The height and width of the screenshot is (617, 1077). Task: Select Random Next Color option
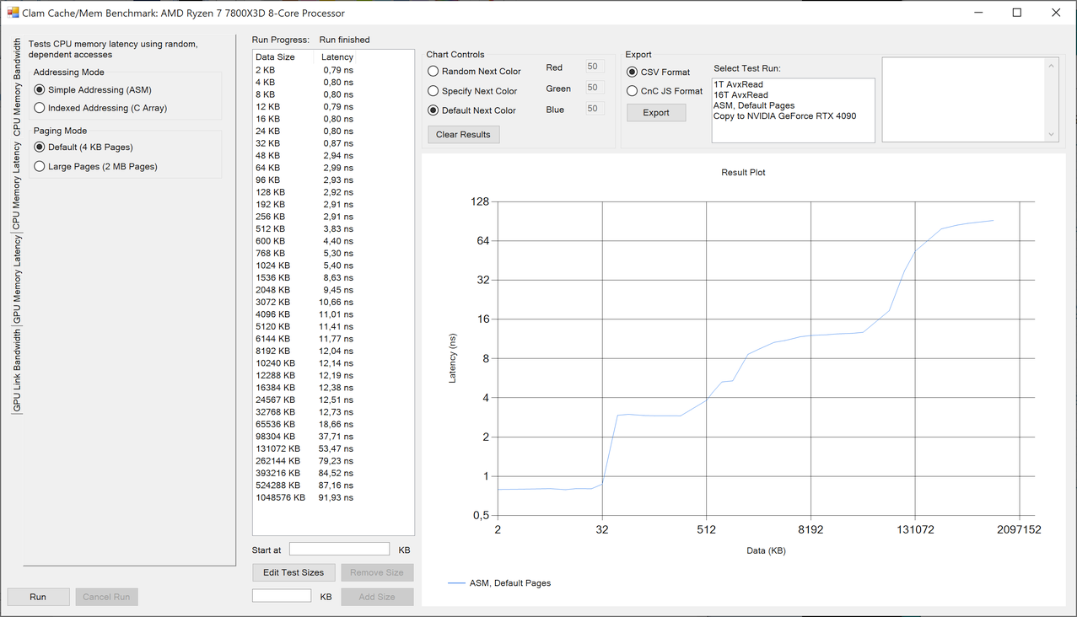433,72
